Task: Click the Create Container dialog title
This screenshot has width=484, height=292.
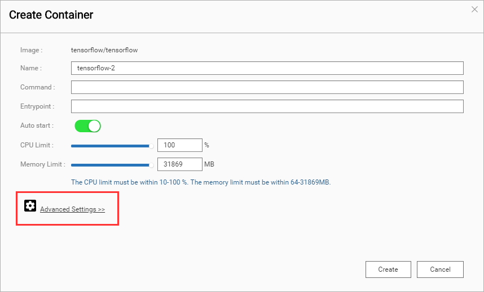Action: pyautogui.click(x=51, y=15)
